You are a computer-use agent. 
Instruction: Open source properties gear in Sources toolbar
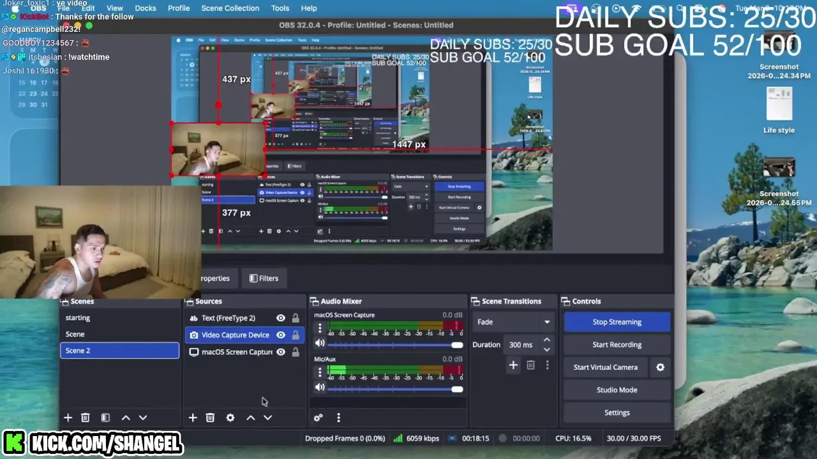[x=230, y=418]
